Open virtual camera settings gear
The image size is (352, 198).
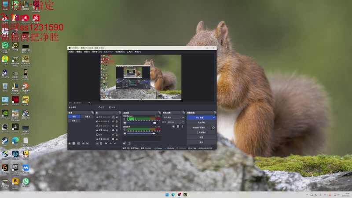click(x=213, y=128)
